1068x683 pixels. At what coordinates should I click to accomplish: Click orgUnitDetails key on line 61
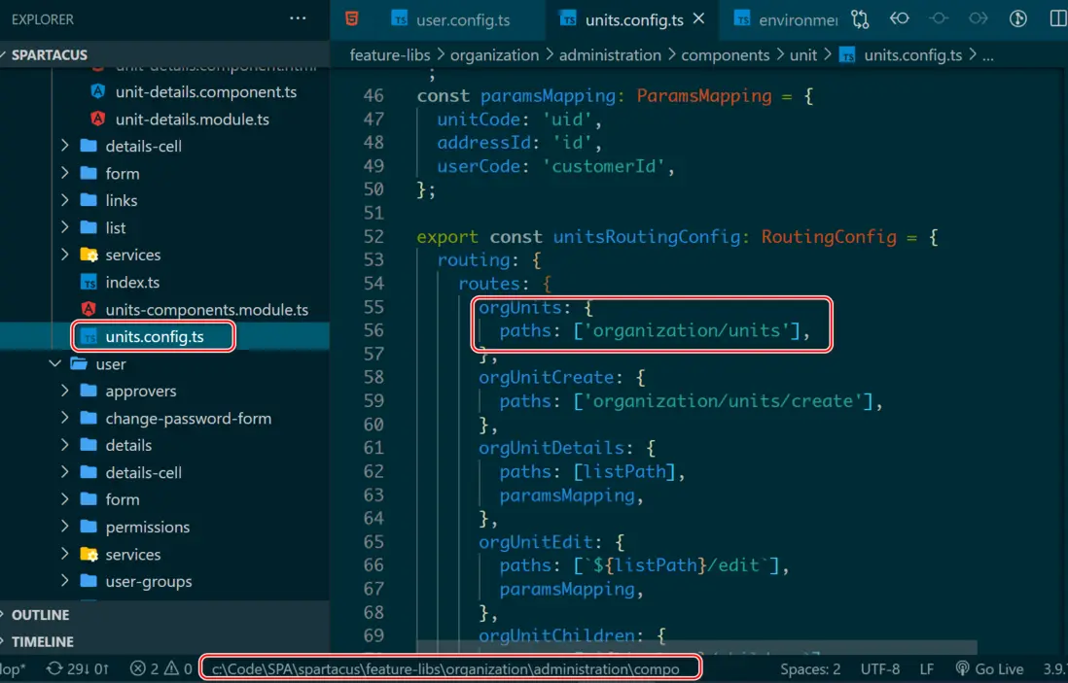click(552, 448)
